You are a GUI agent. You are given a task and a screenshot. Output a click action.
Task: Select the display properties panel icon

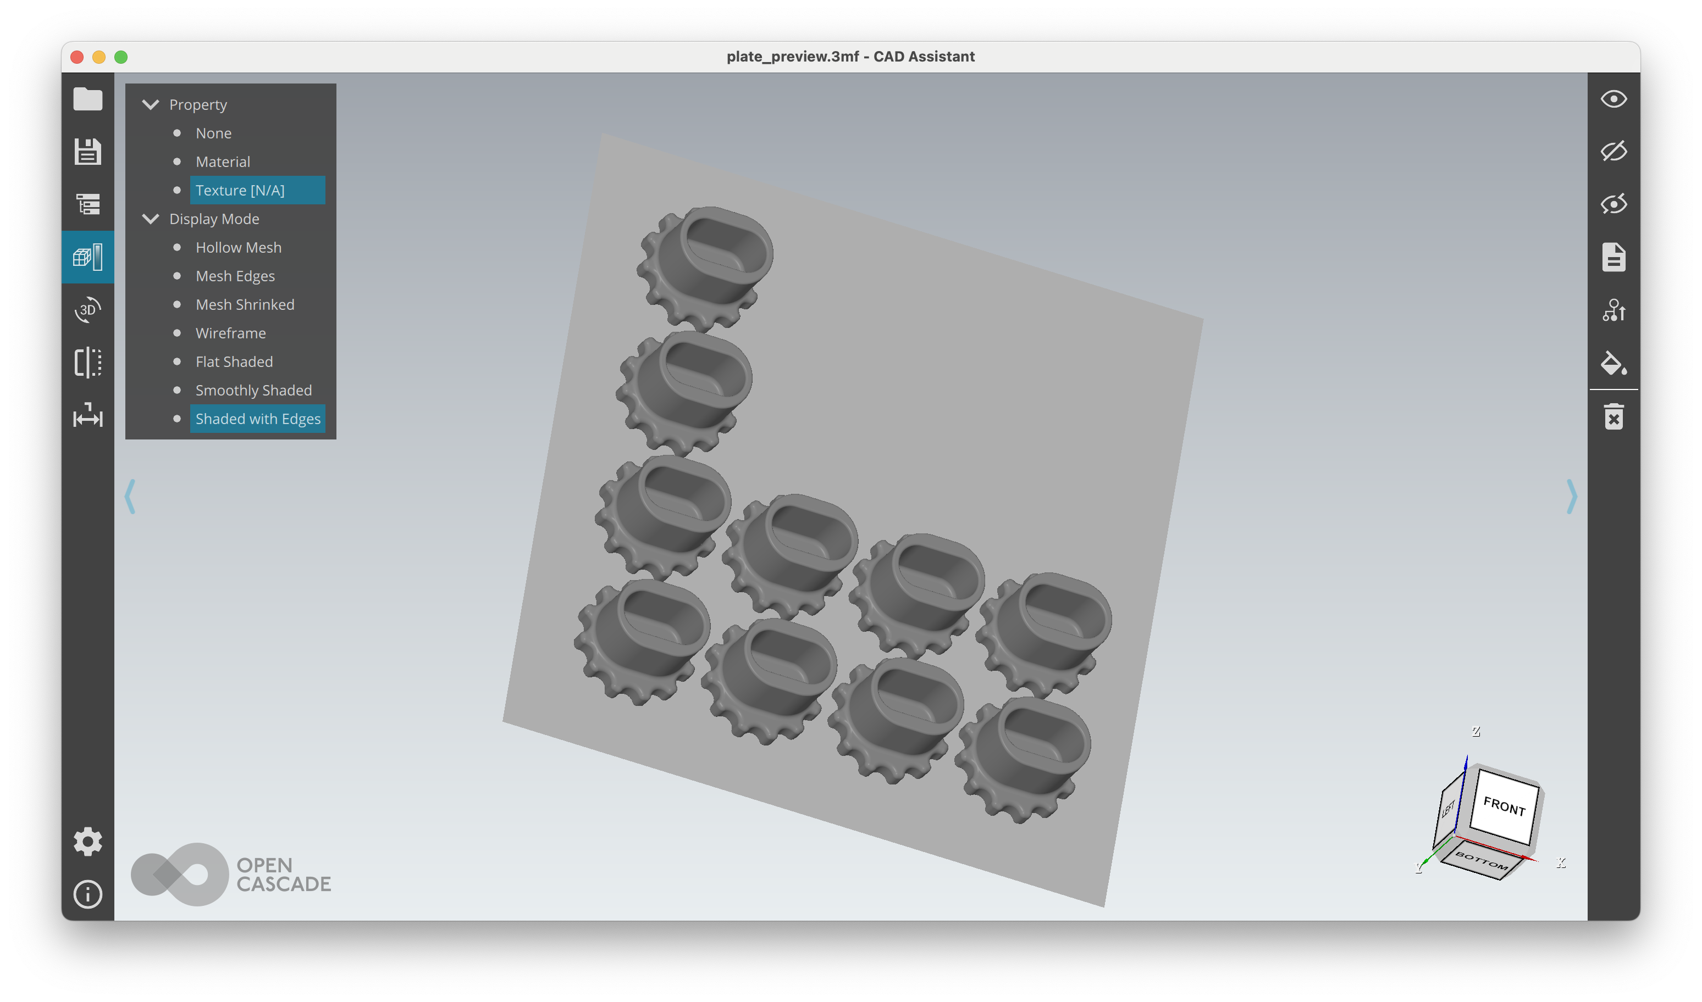87,257
